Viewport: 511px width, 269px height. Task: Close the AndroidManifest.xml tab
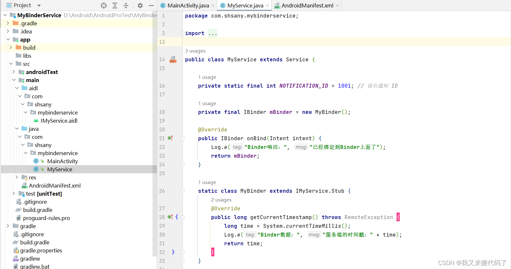click(337, 6)
